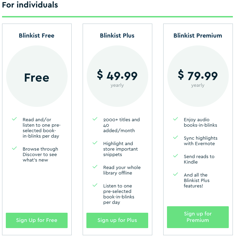Click checkmark beside '2000+ titles' feature
Screen dimensions: 238x238
(x=95, y=119)
